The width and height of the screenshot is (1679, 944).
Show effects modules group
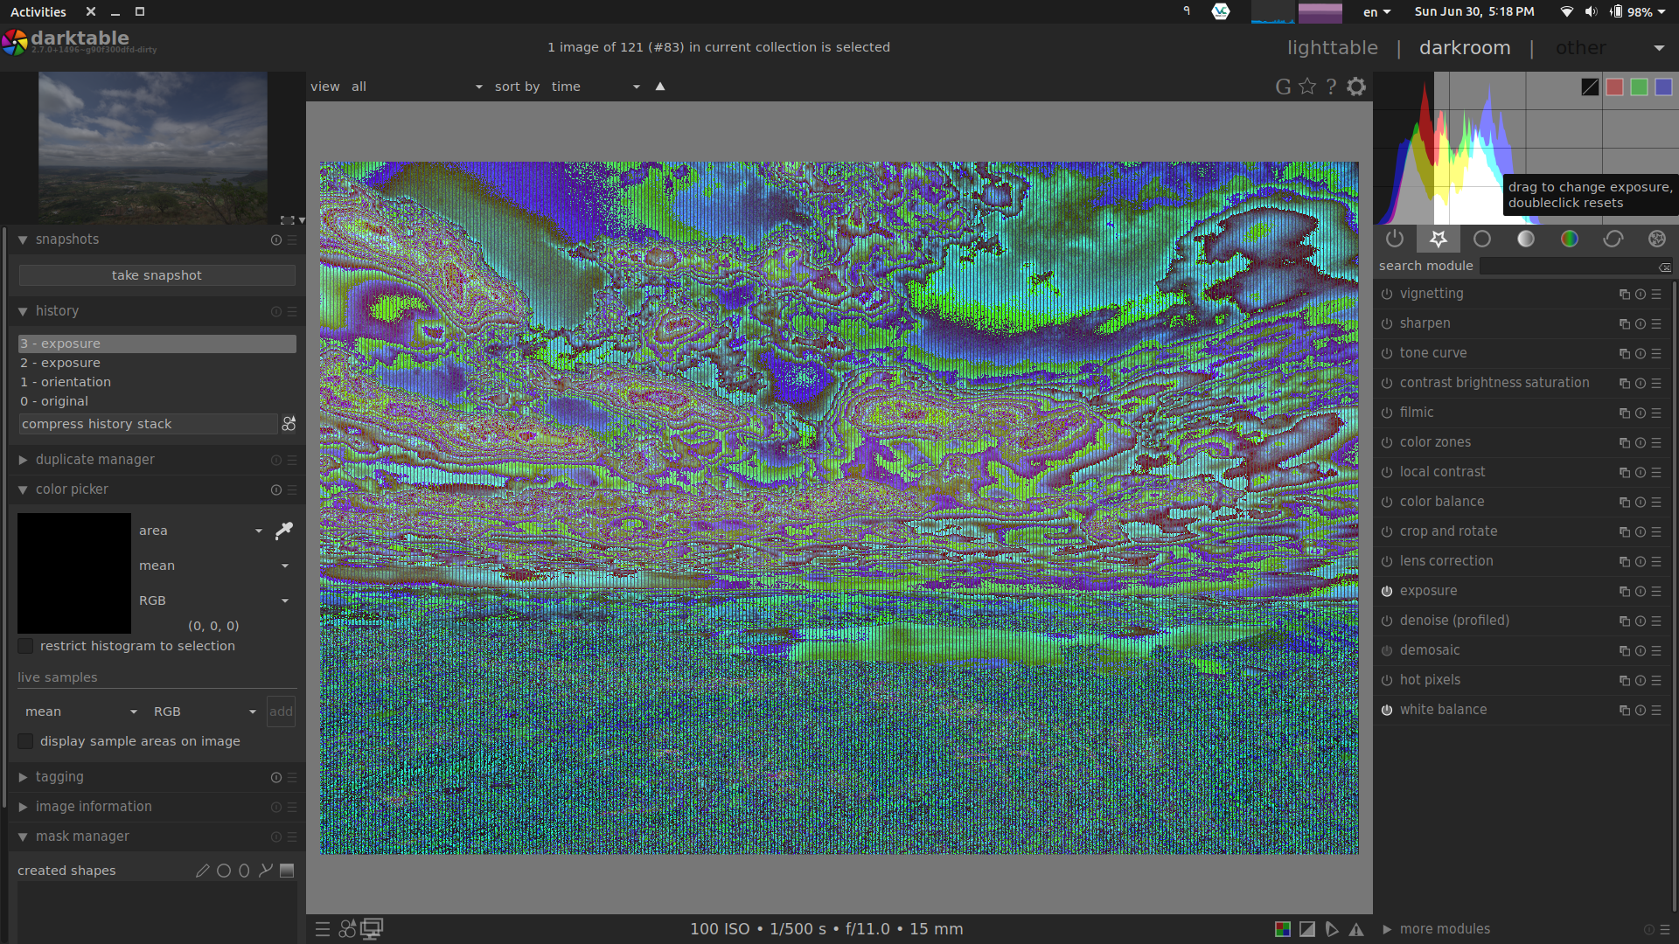point(1657,239)
